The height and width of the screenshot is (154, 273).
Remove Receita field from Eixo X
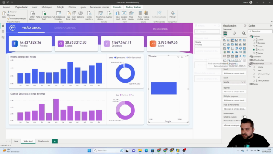244,82
